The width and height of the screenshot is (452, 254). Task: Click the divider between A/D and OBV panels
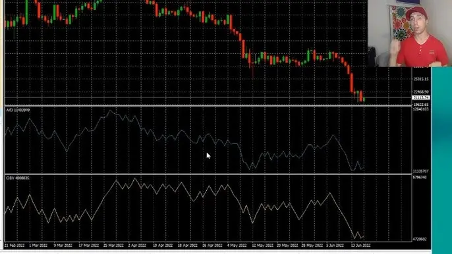[x=208, y=174]
